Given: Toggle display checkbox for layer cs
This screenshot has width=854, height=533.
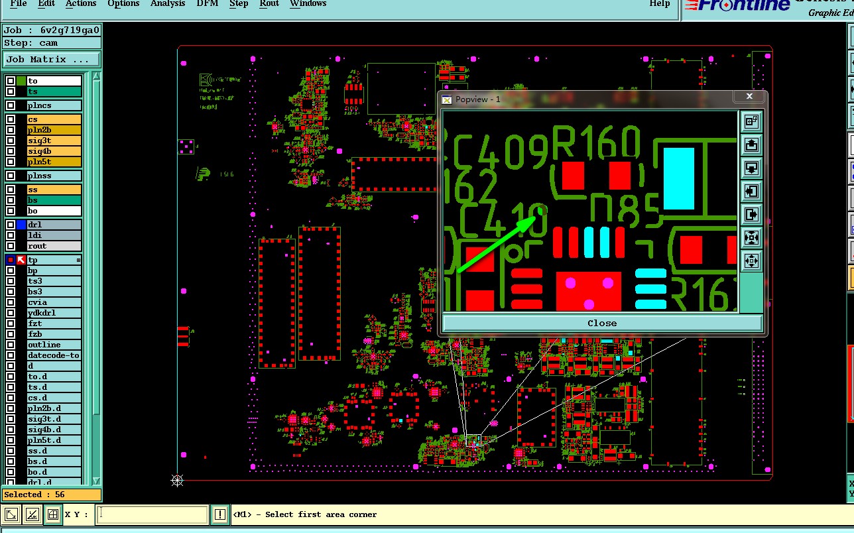Looking at the screenshot, I should [11, 119].
